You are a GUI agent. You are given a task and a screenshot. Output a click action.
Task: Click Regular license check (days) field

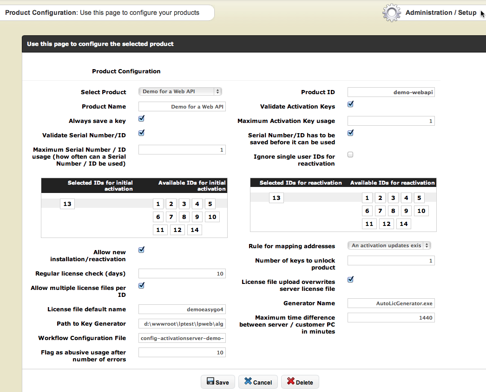click(x=182, y=274)
